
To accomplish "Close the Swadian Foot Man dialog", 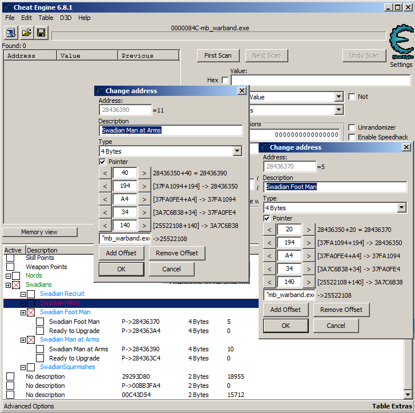I will [406, 147].
